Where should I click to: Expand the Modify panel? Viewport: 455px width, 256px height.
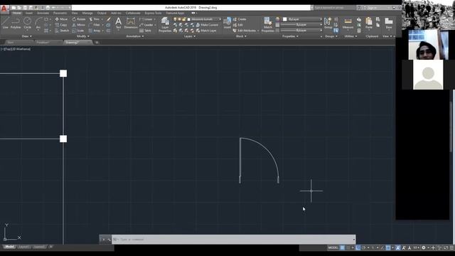[x=83, y=36]
